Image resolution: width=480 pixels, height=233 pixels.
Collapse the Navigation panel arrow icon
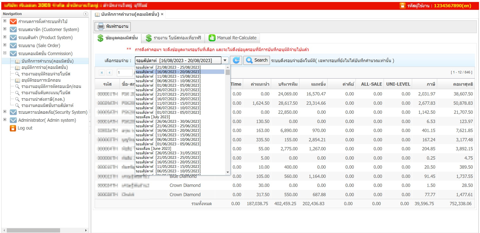point(86,14)
